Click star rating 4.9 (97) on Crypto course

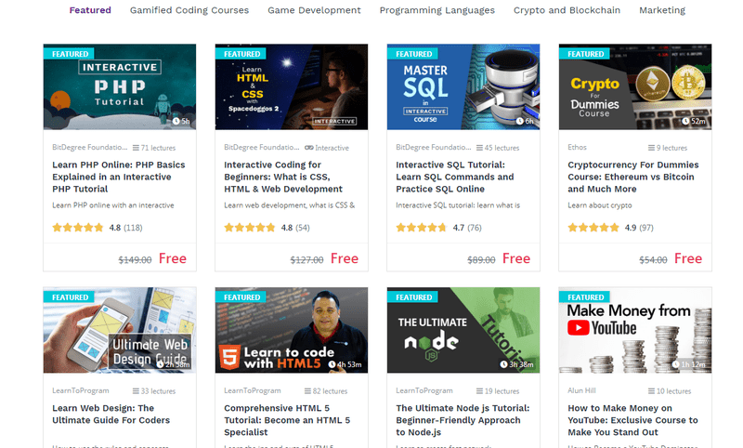(x=610, y=228)
